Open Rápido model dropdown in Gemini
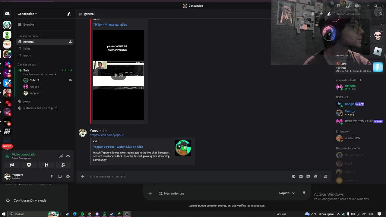 [x=287, y=193]
